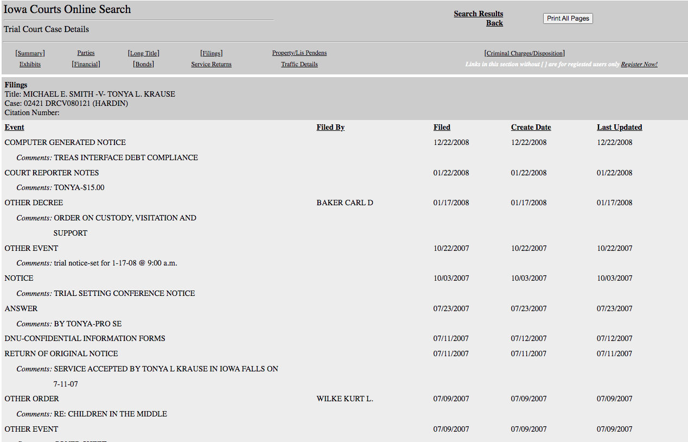Click Filed date of COMPUTER GENERATED NOTICE
Viewport: 688px width, 442px height.
click(x=451, y=142)
